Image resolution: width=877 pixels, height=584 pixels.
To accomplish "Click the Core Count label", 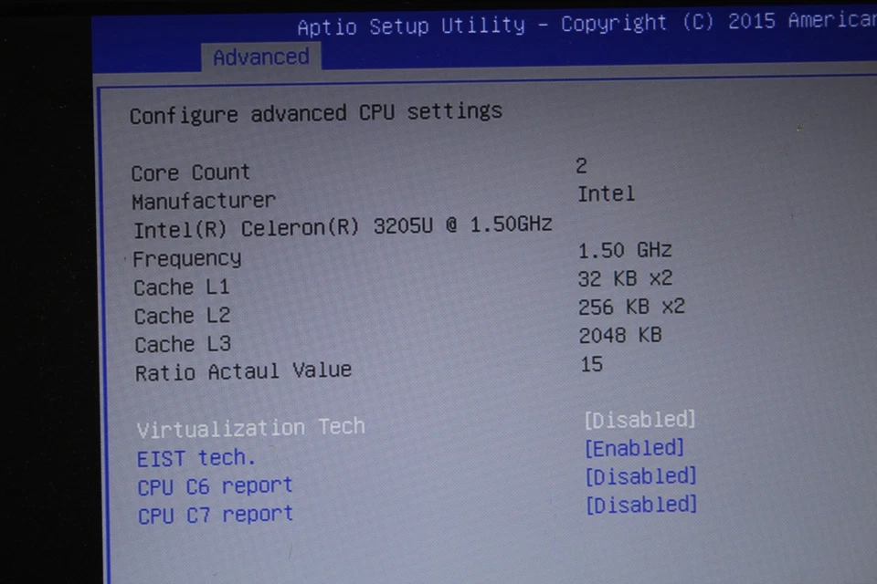I will 190,172.
